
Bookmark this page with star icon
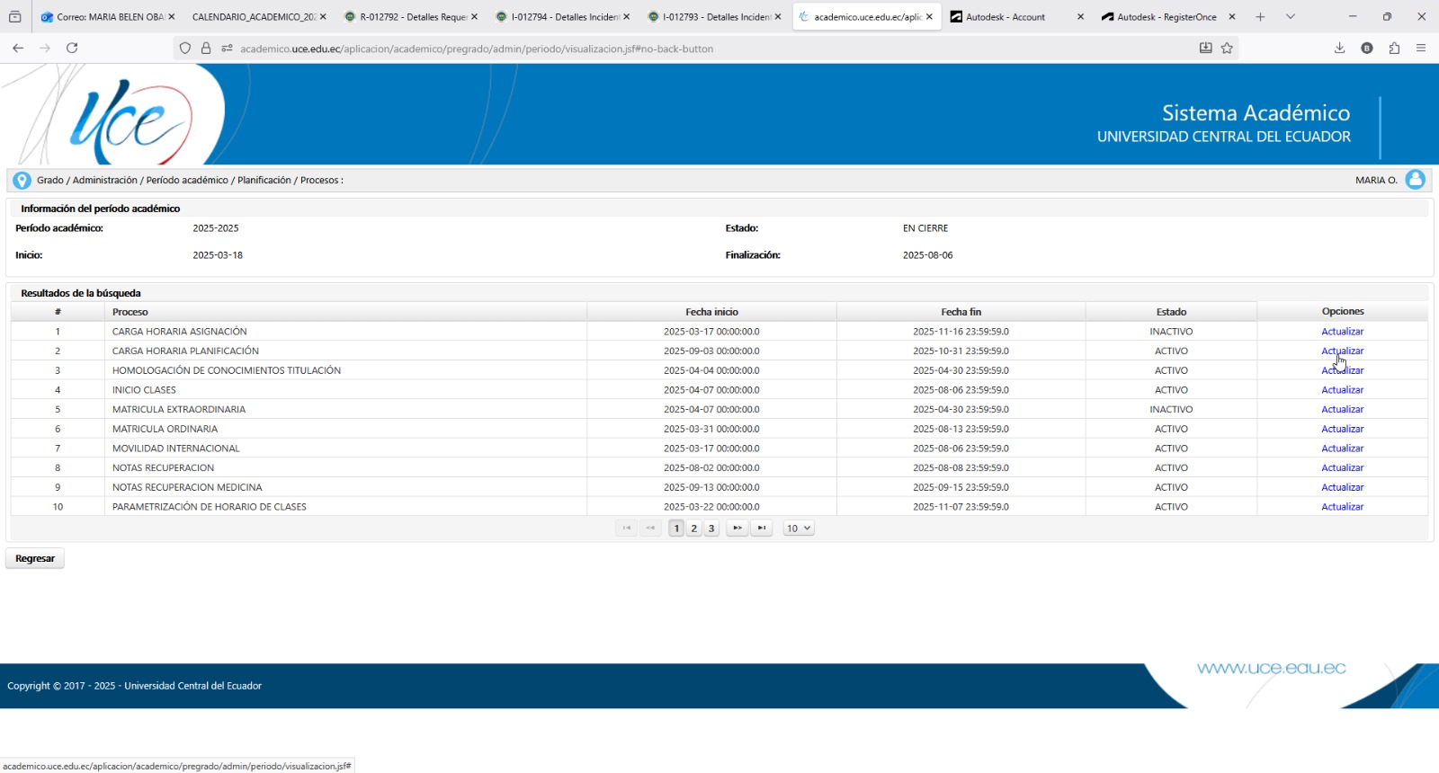[x=1227, y=48]
